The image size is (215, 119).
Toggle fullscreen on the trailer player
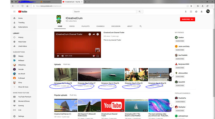click(x=98, y=56)
